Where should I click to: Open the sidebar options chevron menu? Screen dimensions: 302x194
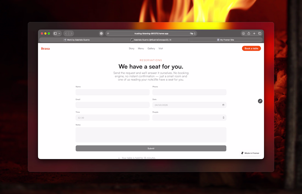[x=59, y=33]
